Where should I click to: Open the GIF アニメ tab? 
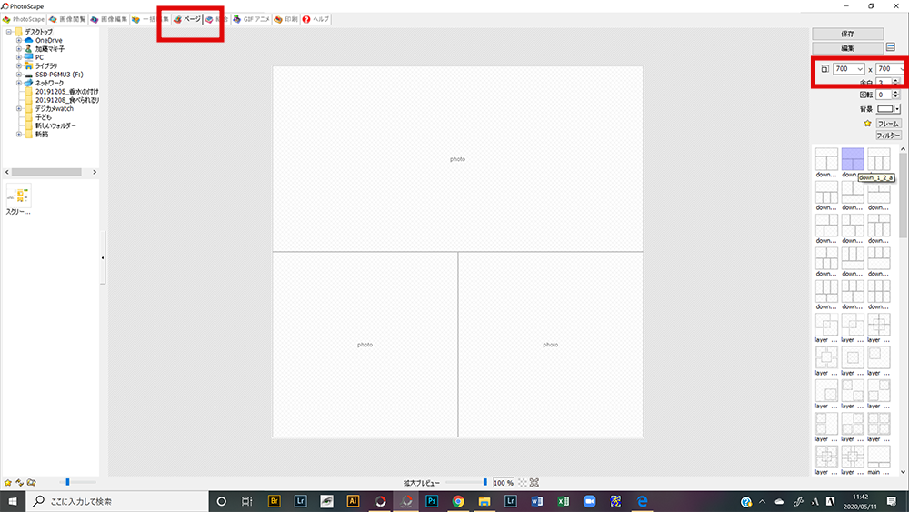(251, 19)
